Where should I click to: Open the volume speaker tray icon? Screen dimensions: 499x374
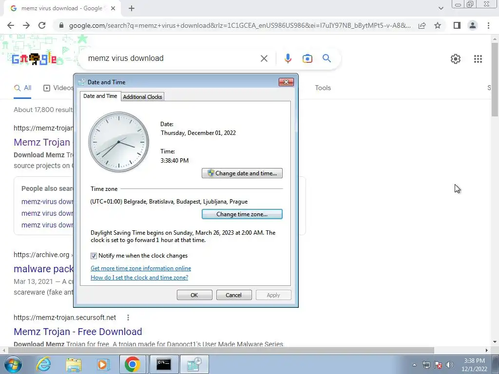click(450, 365)
